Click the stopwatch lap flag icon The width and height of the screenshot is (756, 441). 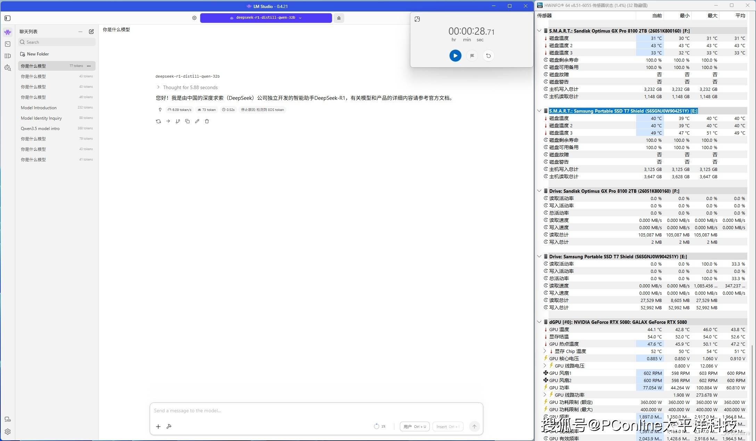coord(472,55)
